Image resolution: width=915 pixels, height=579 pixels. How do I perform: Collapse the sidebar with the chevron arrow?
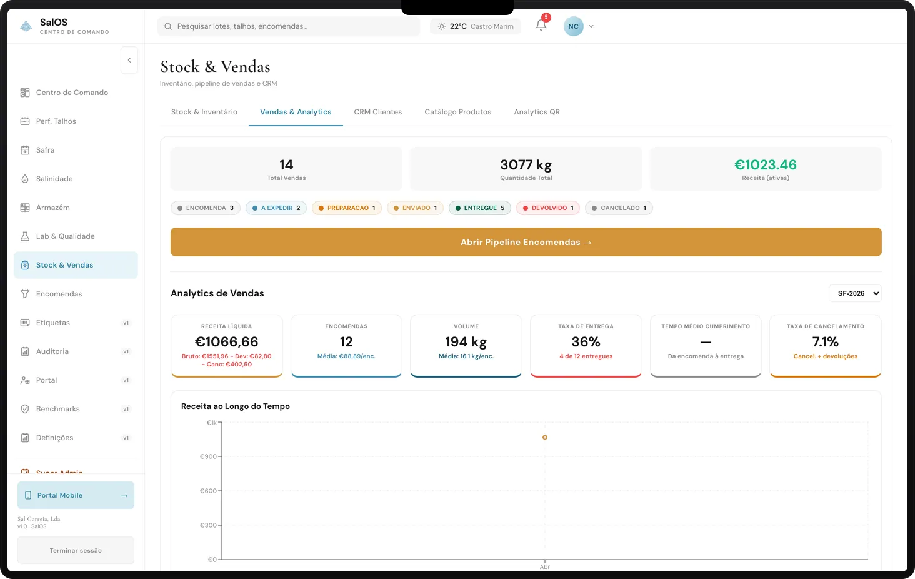coord(129,59)
